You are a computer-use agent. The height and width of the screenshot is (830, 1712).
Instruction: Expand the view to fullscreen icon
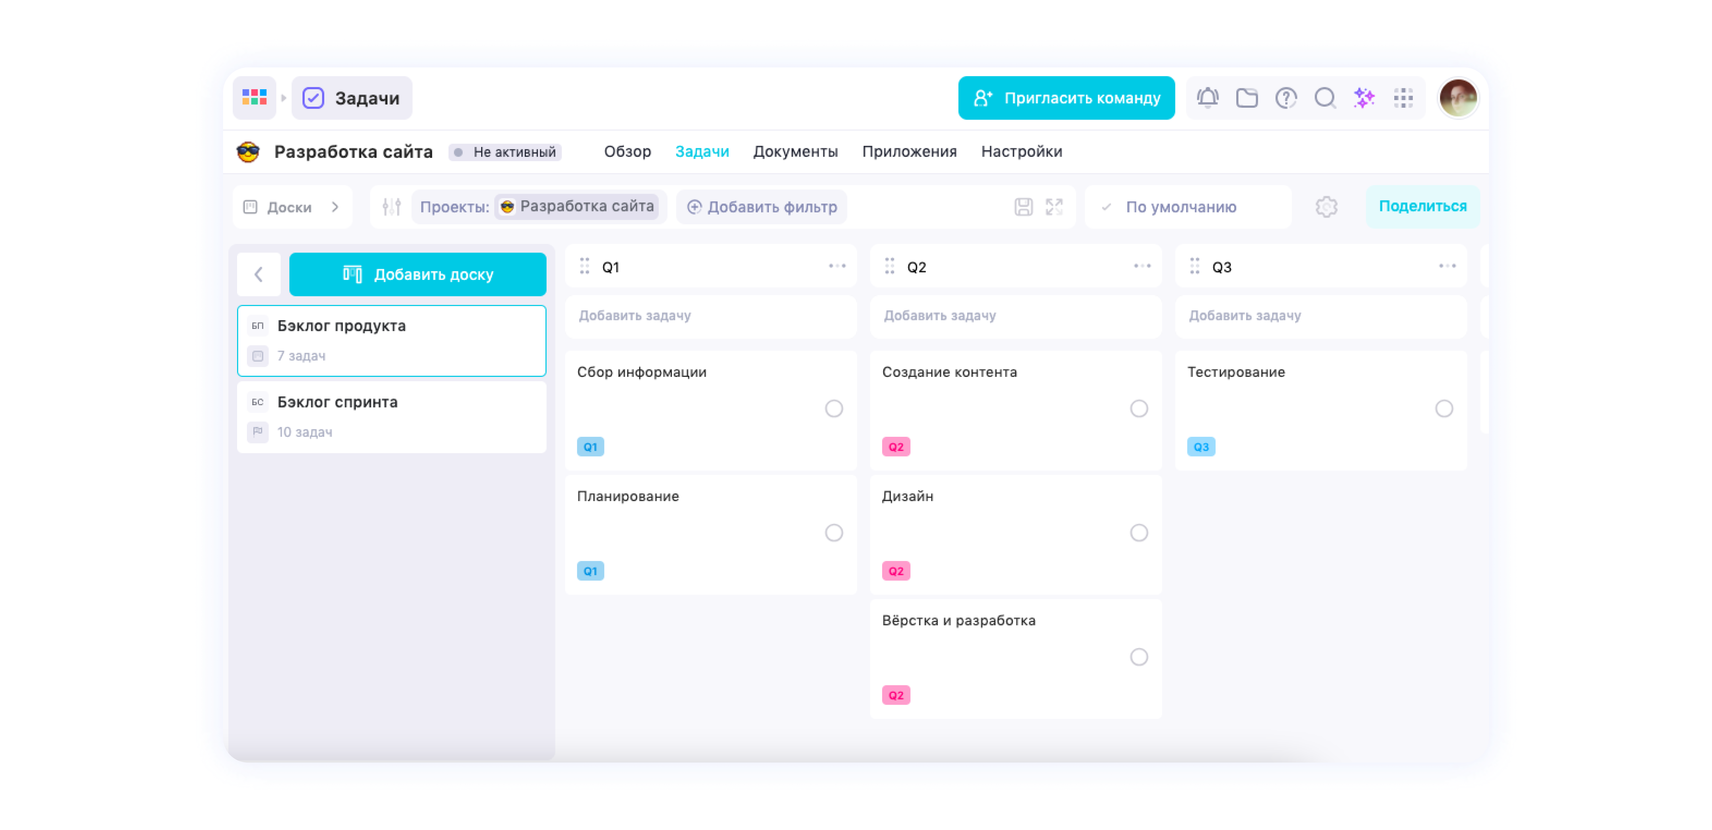coord(1054,207)
